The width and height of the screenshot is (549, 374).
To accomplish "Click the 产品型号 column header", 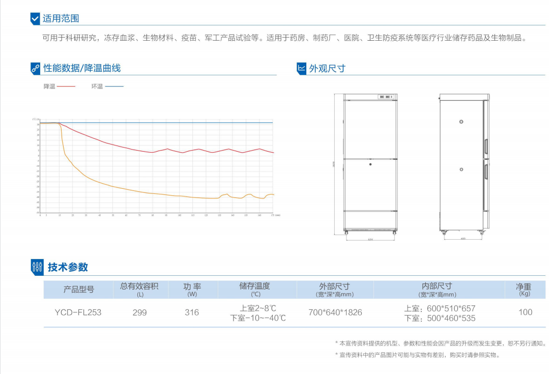I will pos(78,290).
